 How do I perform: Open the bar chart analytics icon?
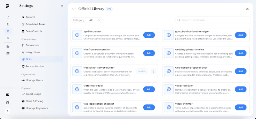pyautogui.click(x=8, y=24)
